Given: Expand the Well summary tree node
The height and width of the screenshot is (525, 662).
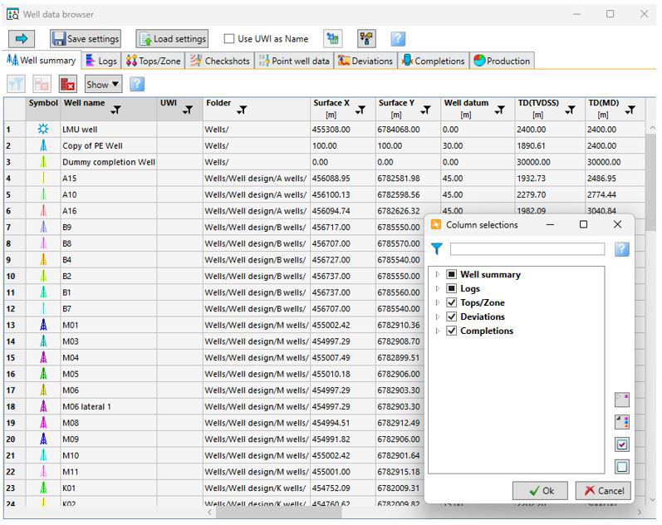Looking at the screenshot, I should tap(438, 274).
